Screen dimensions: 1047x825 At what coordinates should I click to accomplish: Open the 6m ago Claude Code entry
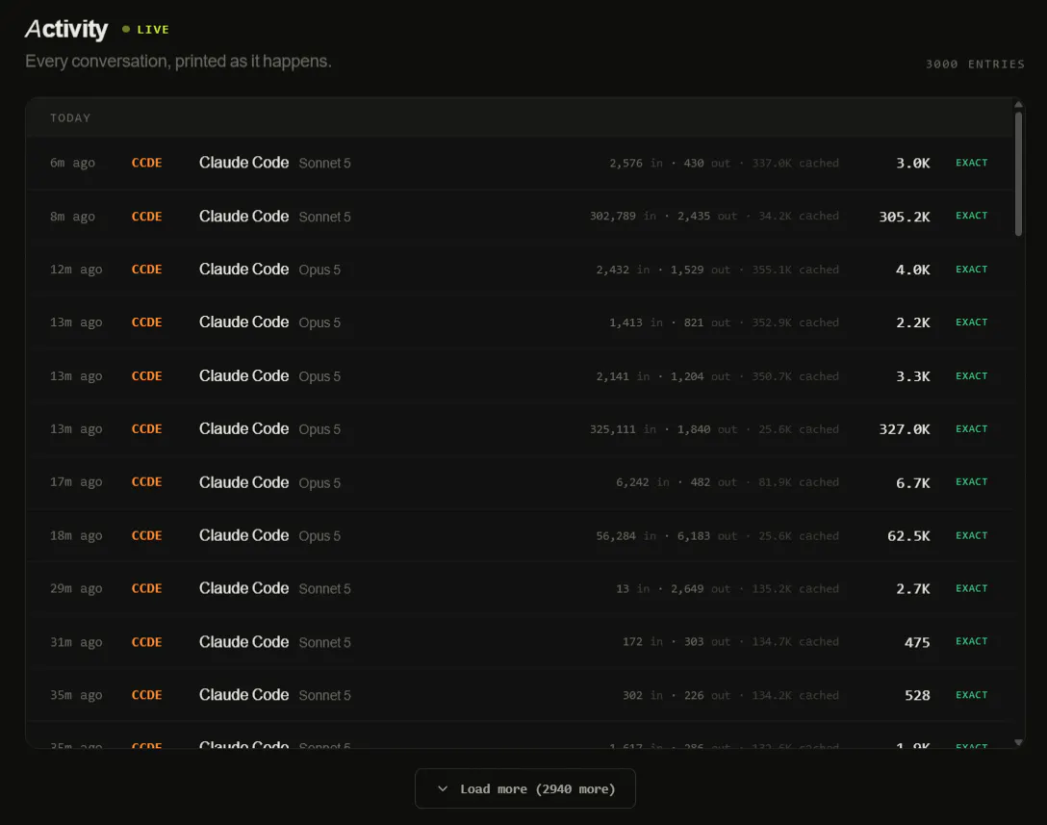pyautogui.click(x=519, y=163)
